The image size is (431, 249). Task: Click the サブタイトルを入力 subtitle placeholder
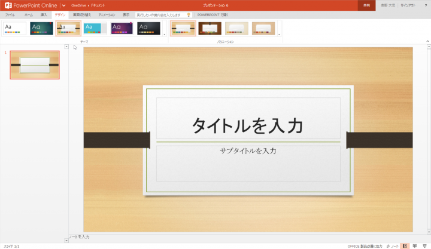click(x=248, y=164)
